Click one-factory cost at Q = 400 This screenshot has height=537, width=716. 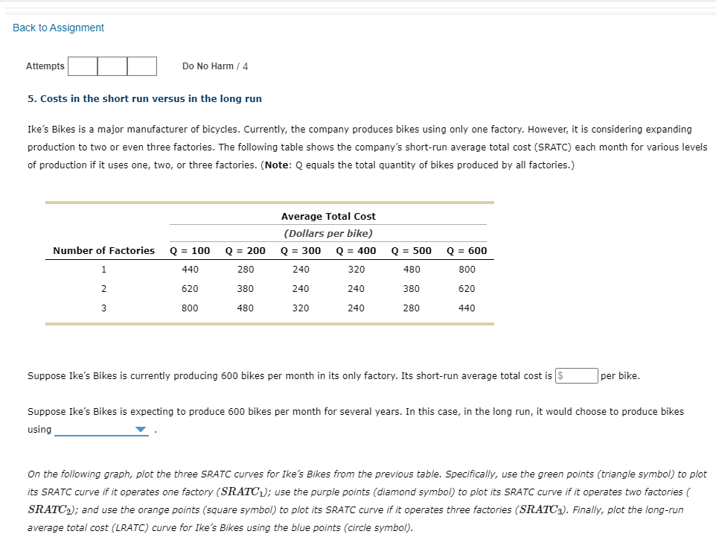tap(357, 270)
